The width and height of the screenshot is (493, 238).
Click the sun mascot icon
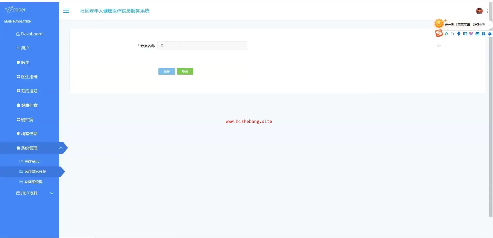click(x=439, y=24)
